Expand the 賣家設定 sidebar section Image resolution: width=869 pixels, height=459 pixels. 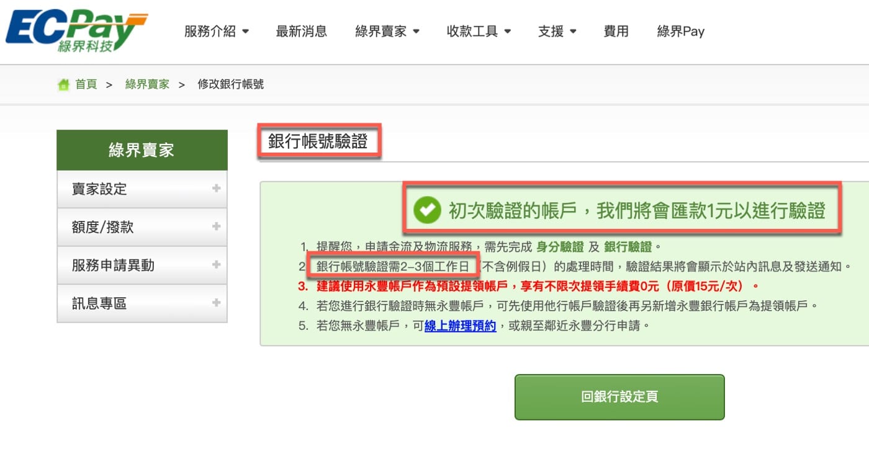[x=142, y=189]
